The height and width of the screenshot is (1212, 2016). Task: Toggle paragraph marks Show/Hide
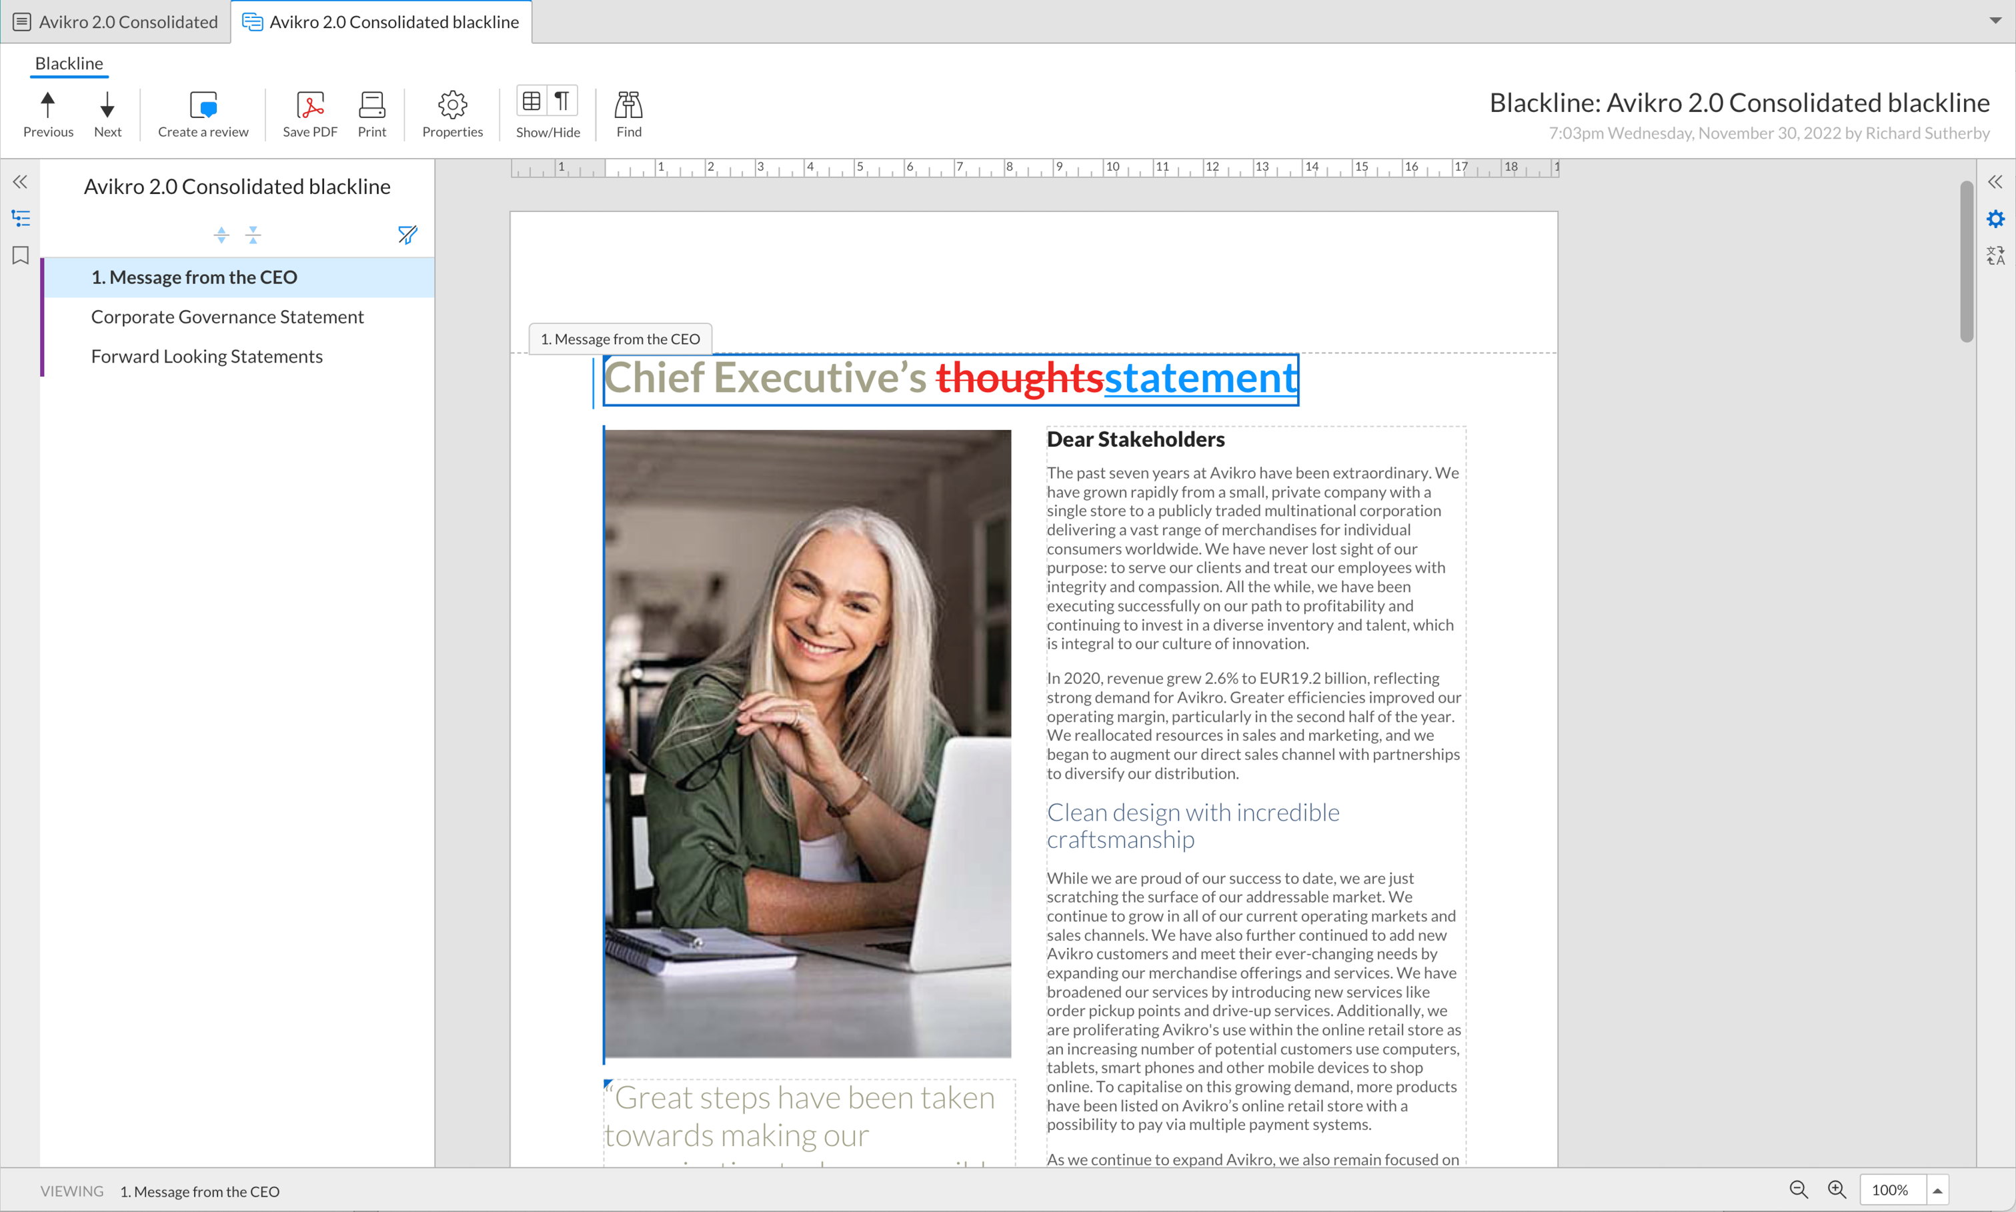tap(562, 101)
